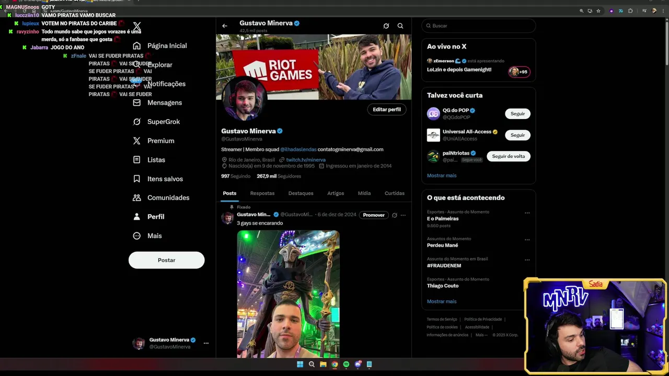The width and height of the screenshot is (669, 376).
Task: Open options for #FRAUDENEM trend
Action: pos(527,260)
